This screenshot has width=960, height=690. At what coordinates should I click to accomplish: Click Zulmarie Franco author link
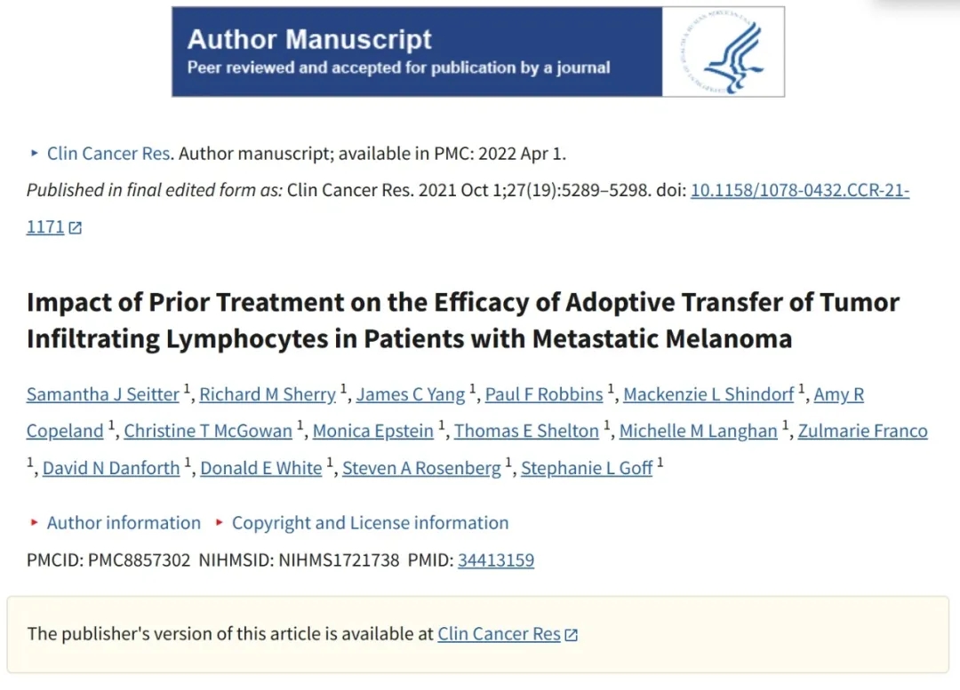point(862,431)
